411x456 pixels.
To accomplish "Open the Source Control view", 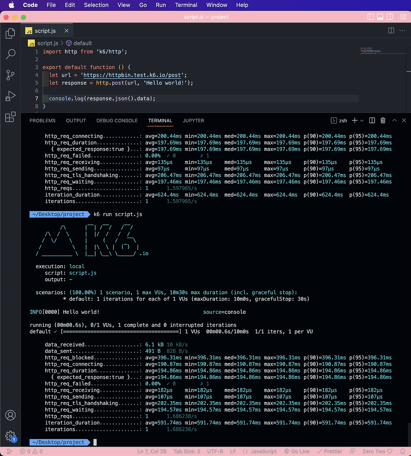I will tap(10, 75).
